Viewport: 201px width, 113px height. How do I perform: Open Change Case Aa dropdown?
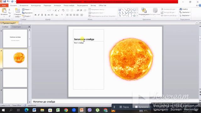click(57, 15)
